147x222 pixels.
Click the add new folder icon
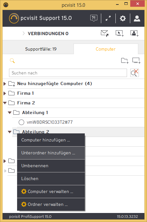[125, 61]
